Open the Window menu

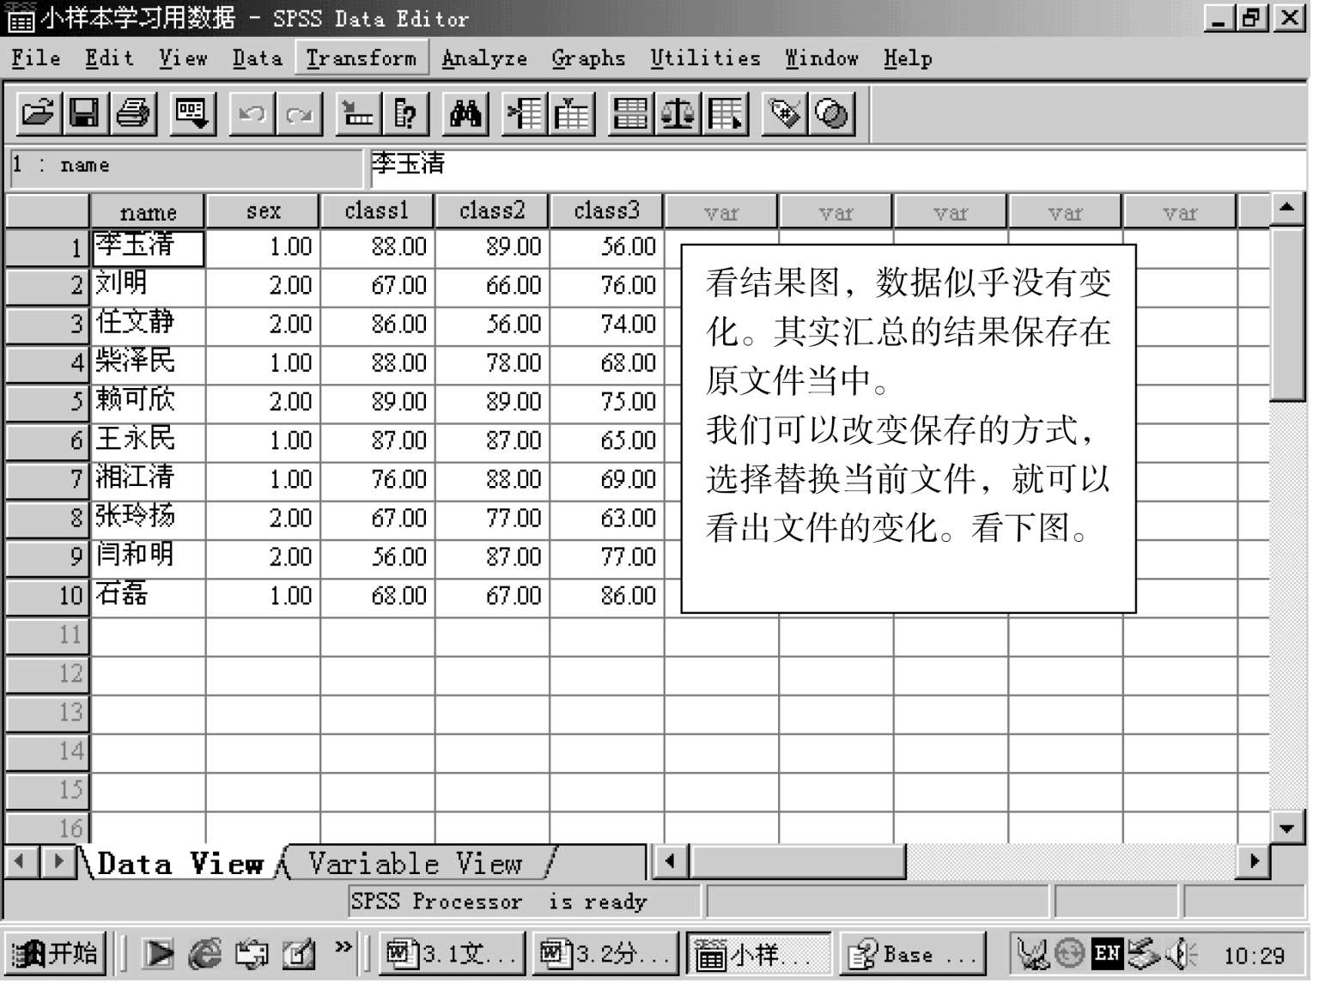point(821,58)
